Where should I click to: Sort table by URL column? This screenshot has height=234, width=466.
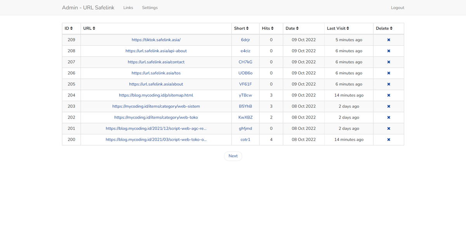click(x=89, y=28)
